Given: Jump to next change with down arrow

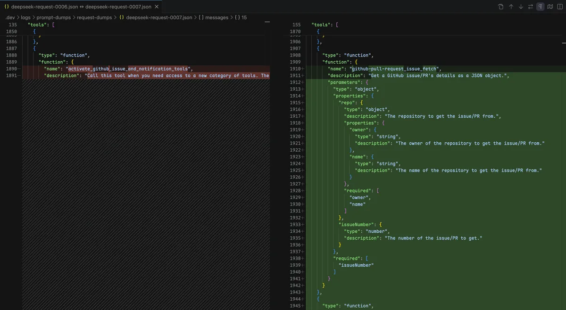Looking at the screenshot, I should (x=521, y=7).
